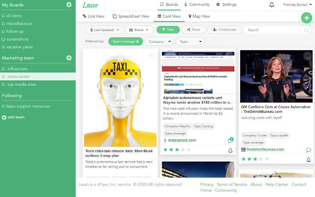
Task: Open the Last Updated sort dropdown
Action: (104, 30)
